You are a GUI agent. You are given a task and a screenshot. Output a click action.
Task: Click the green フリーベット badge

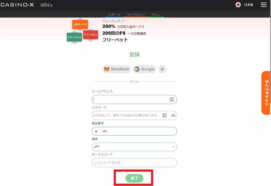coord(74,37)
